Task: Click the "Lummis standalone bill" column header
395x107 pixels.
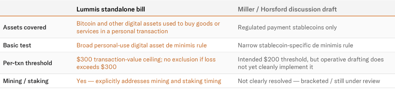Action: tap(111, 9)
